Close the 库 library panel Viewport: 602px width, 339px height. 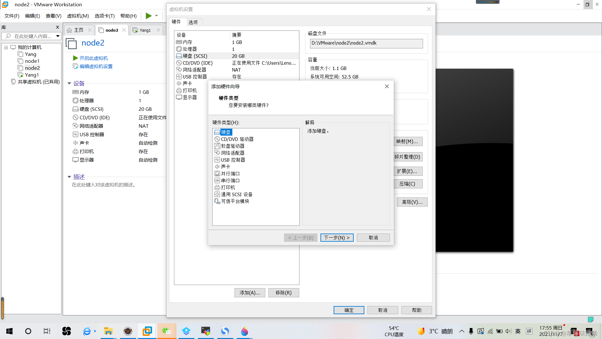[x=57, y=27]
